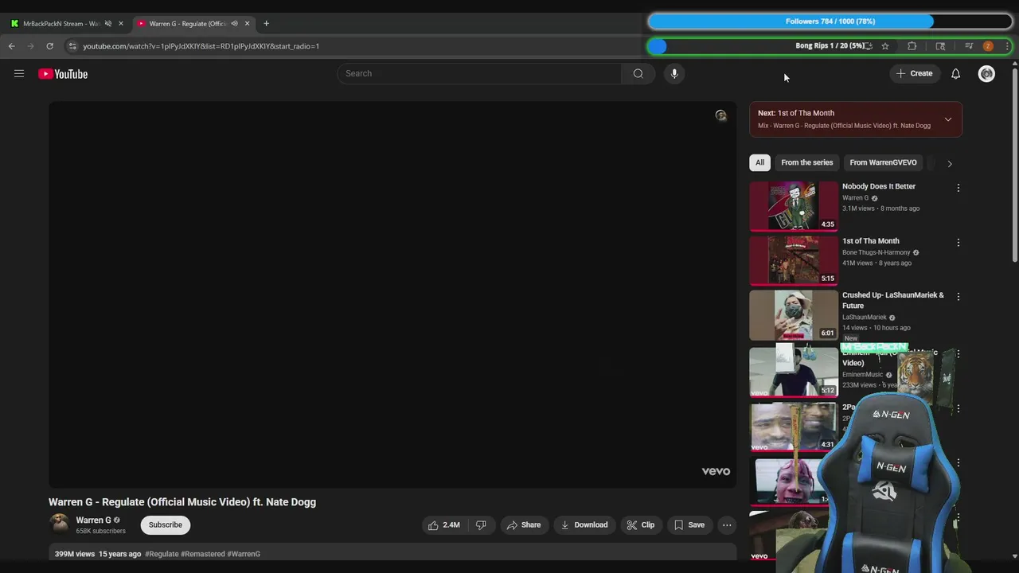Close the Warren G Regulate tab
The width and height of the screenshot is (1019, 573).
pos(247,24)
